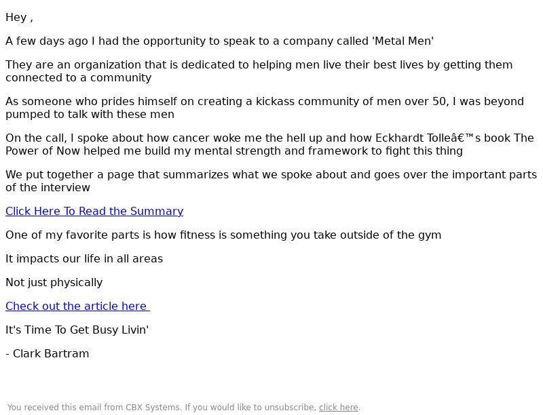543x415 pixels.
Task: Click the sentence starting 'A few days ago'
Action: pos(219,41)
